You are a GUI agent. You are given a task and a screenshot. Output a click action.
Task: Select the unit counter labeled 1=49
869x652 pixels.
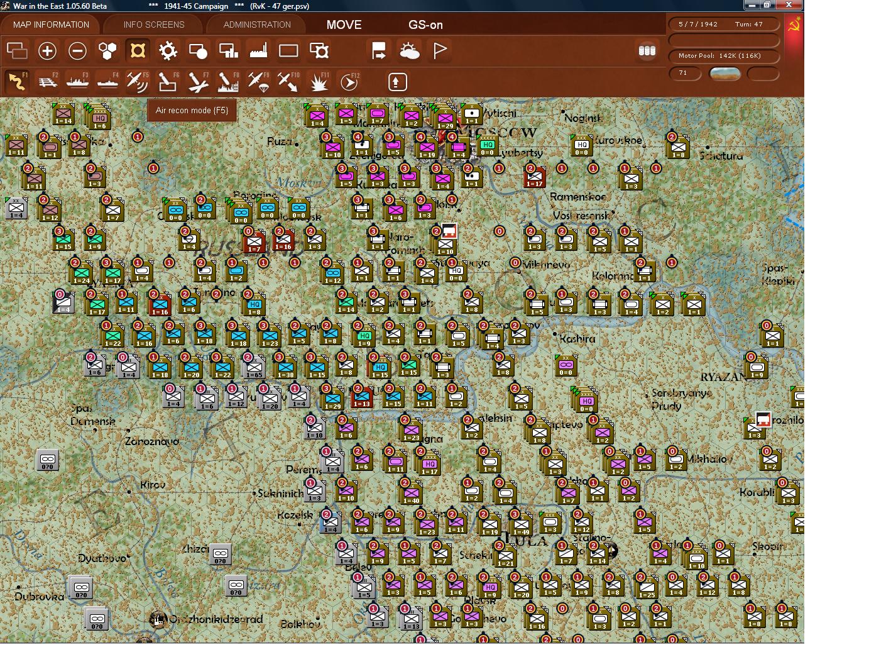point(520,522)
